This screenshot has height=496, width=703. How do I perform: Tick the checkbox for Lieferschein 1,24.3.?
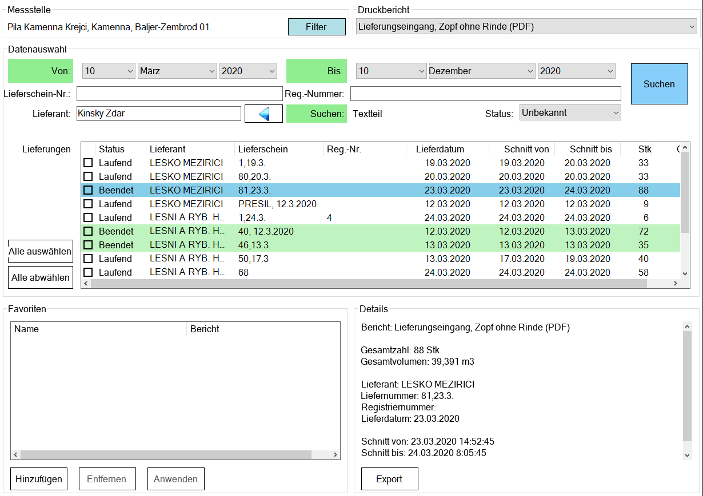point(88,217)
